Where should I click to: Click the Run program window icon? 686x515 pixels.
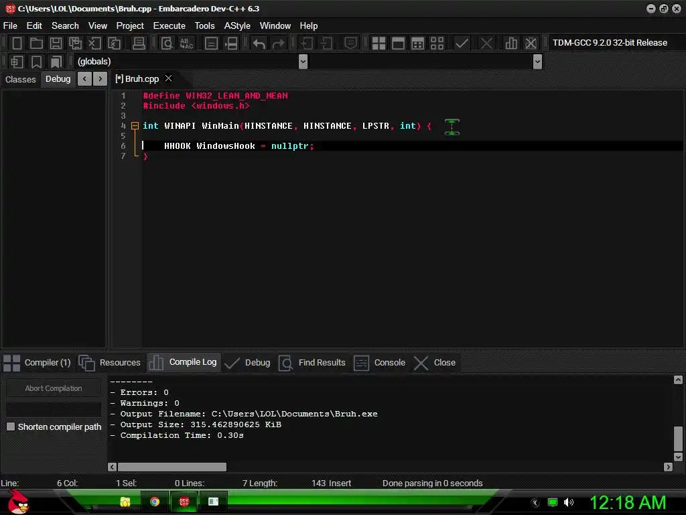click(398, 43)
